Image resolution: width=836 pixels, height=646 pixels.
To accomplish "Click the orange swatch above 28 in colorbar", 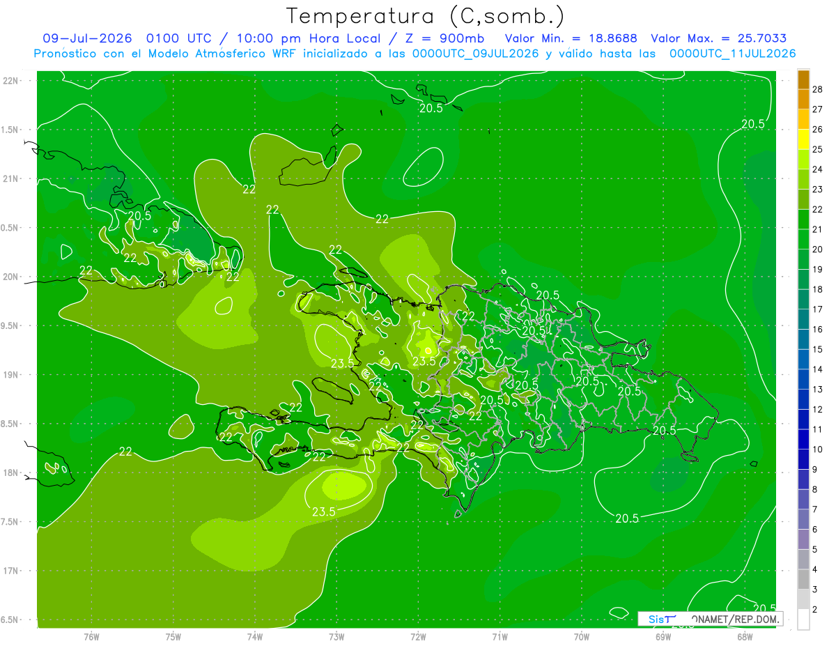I will (803, 79).
